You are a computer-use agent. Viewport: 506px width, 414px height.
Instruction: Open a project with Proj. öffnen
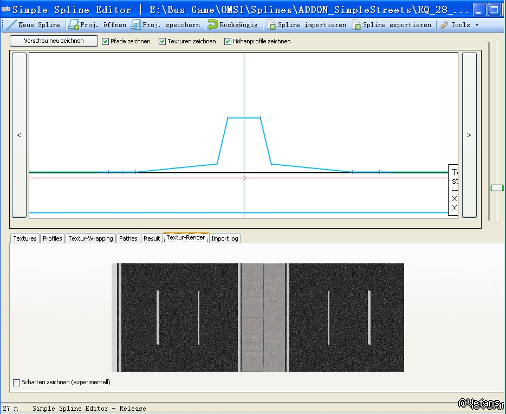click(x=74, y=25)
